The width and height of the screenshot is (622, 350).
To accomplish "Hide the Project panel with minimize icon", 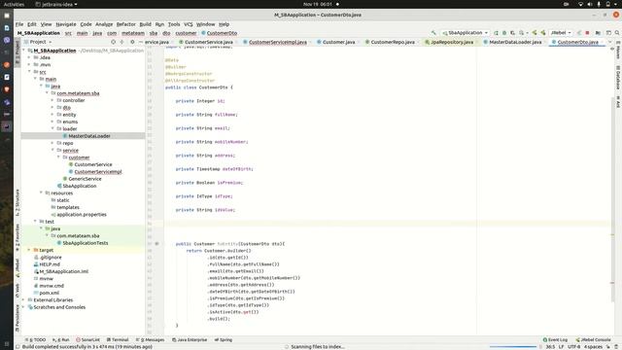I will click(x=141, y=42).
